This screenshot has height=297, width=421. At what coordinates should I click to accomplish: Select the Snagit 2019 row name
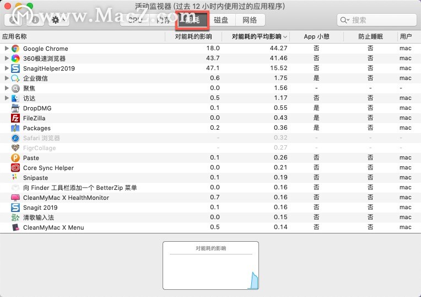coord(40,208)
